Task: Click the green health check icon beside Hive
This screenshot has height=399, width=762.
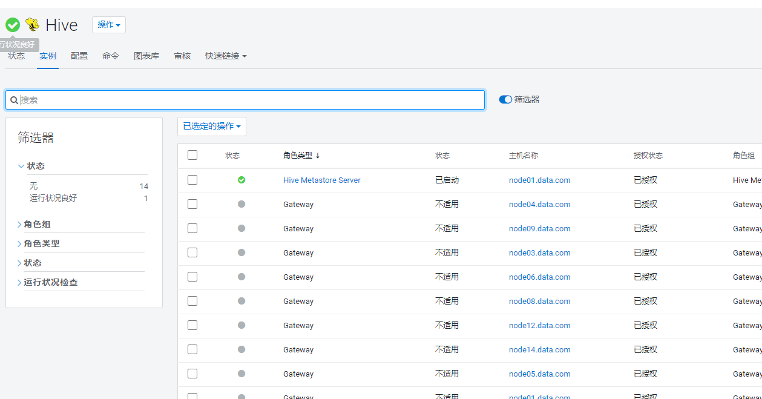Action: (13, 25)
